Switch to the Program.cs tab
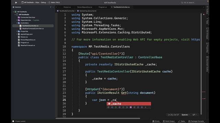This screenshot has height=123, width=220. pos(102,7)
